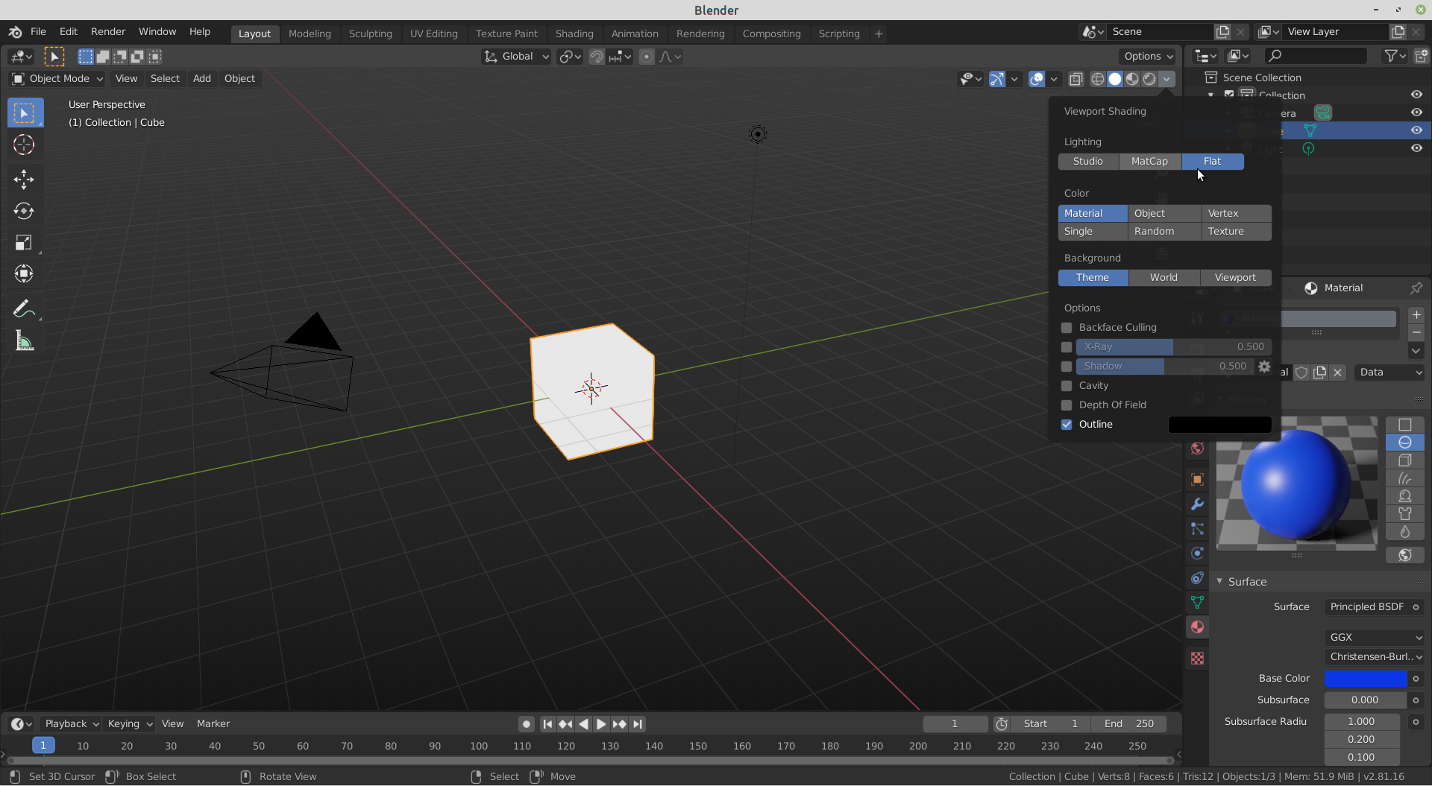Select the Annotate tool
Viewport: 1432px width, 786px height.
[24, 308]
